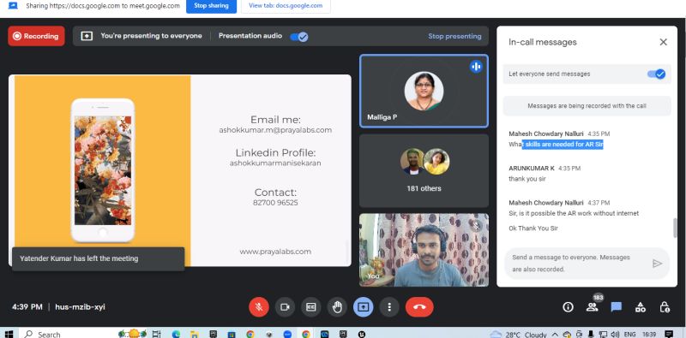Open host controls lock icon
This screenshot has width=686, height=338.
click(x=665, y=307)
